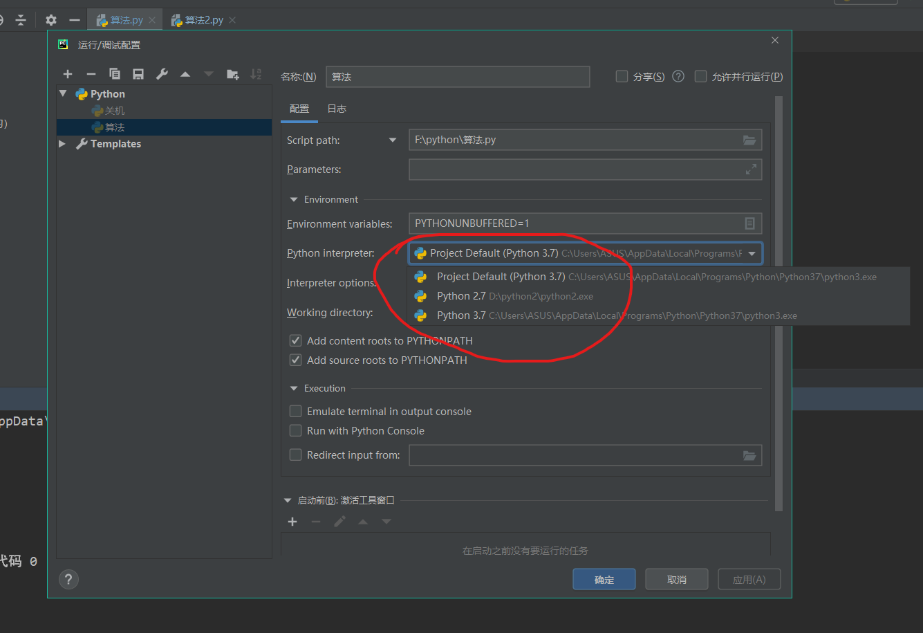Open the 算法2.py editor tab
Image resolution: width=923 pixels, height=633 pixels.
click(x=203, y=20)
